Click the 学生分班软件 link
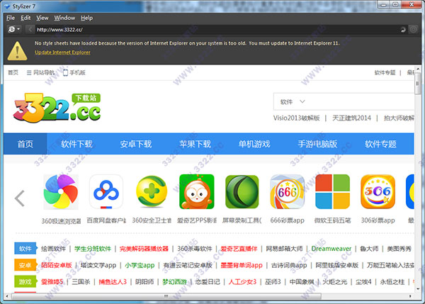This screenshot has width=425, height=304. point(93,249)
